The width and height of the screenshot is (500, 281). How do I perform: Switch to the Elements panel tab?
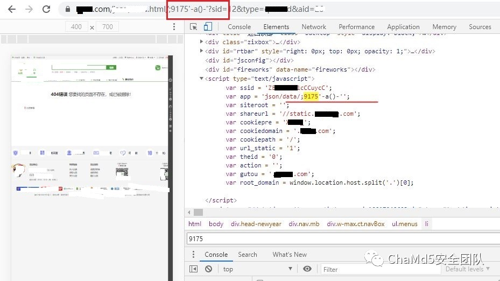tap(276, 27)
